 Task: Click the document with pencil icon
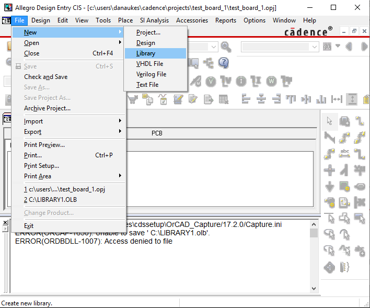pyautogui.click(x=193, y=99)
